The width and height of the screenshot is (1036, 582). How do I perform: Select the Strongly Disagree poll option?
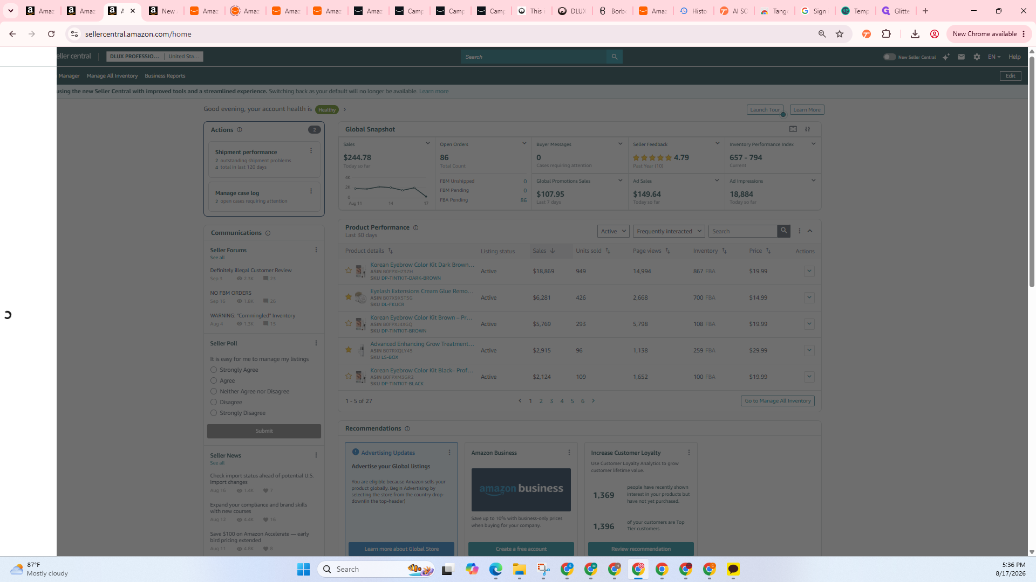click(214, 413)
